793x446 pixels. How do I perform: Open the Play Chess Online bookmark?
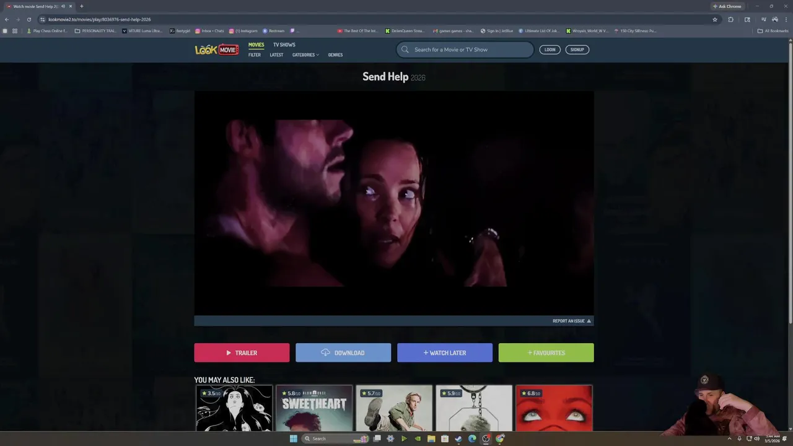pos(47,30)
